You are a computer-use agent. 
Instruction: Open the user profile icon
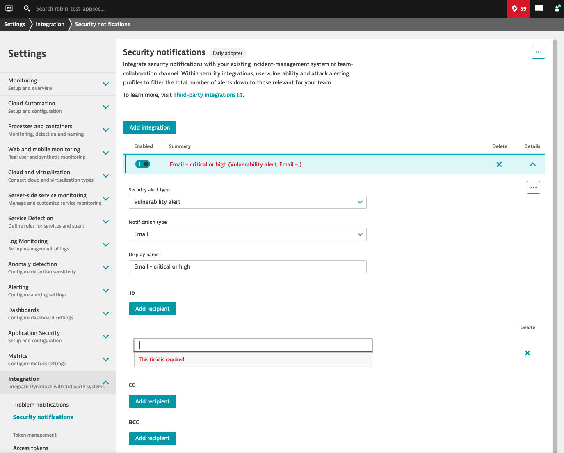pos(557,8)
